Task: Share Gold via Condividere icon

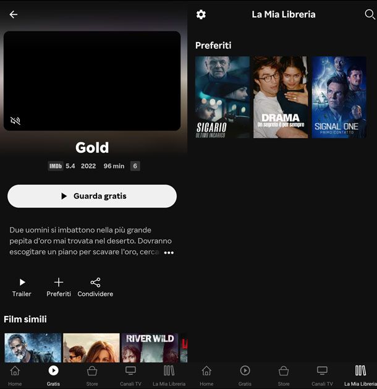Action: pyautogui.click(x=95, y=287)
